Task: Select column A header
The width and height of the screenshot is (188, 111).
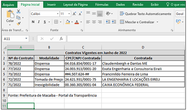Action: click(21, 47)
